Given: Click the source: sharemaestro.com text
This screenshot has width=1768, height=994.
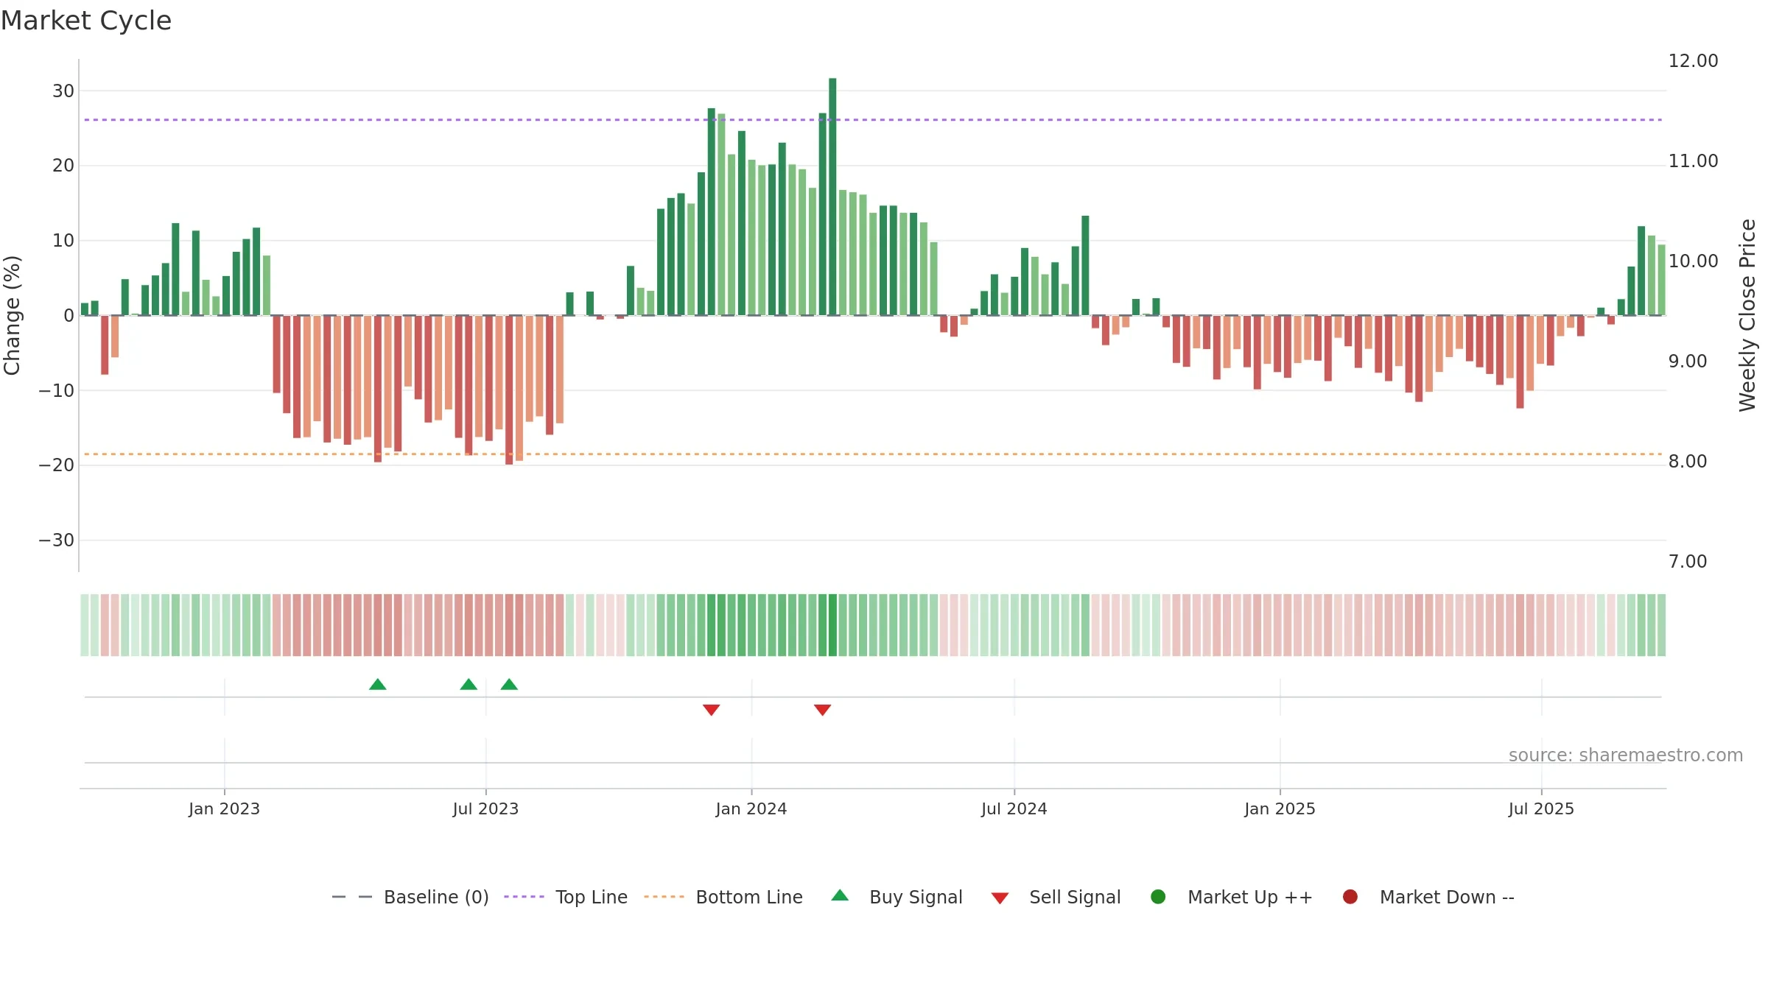Looking at the screenshot, I should coord(1626,755).
